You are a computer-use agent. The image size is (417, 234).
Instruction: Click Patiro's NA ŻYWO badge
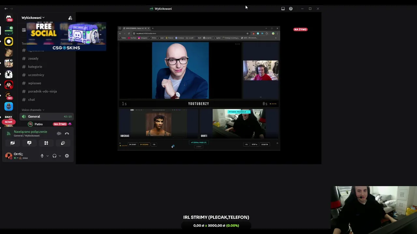coord(60,124)
